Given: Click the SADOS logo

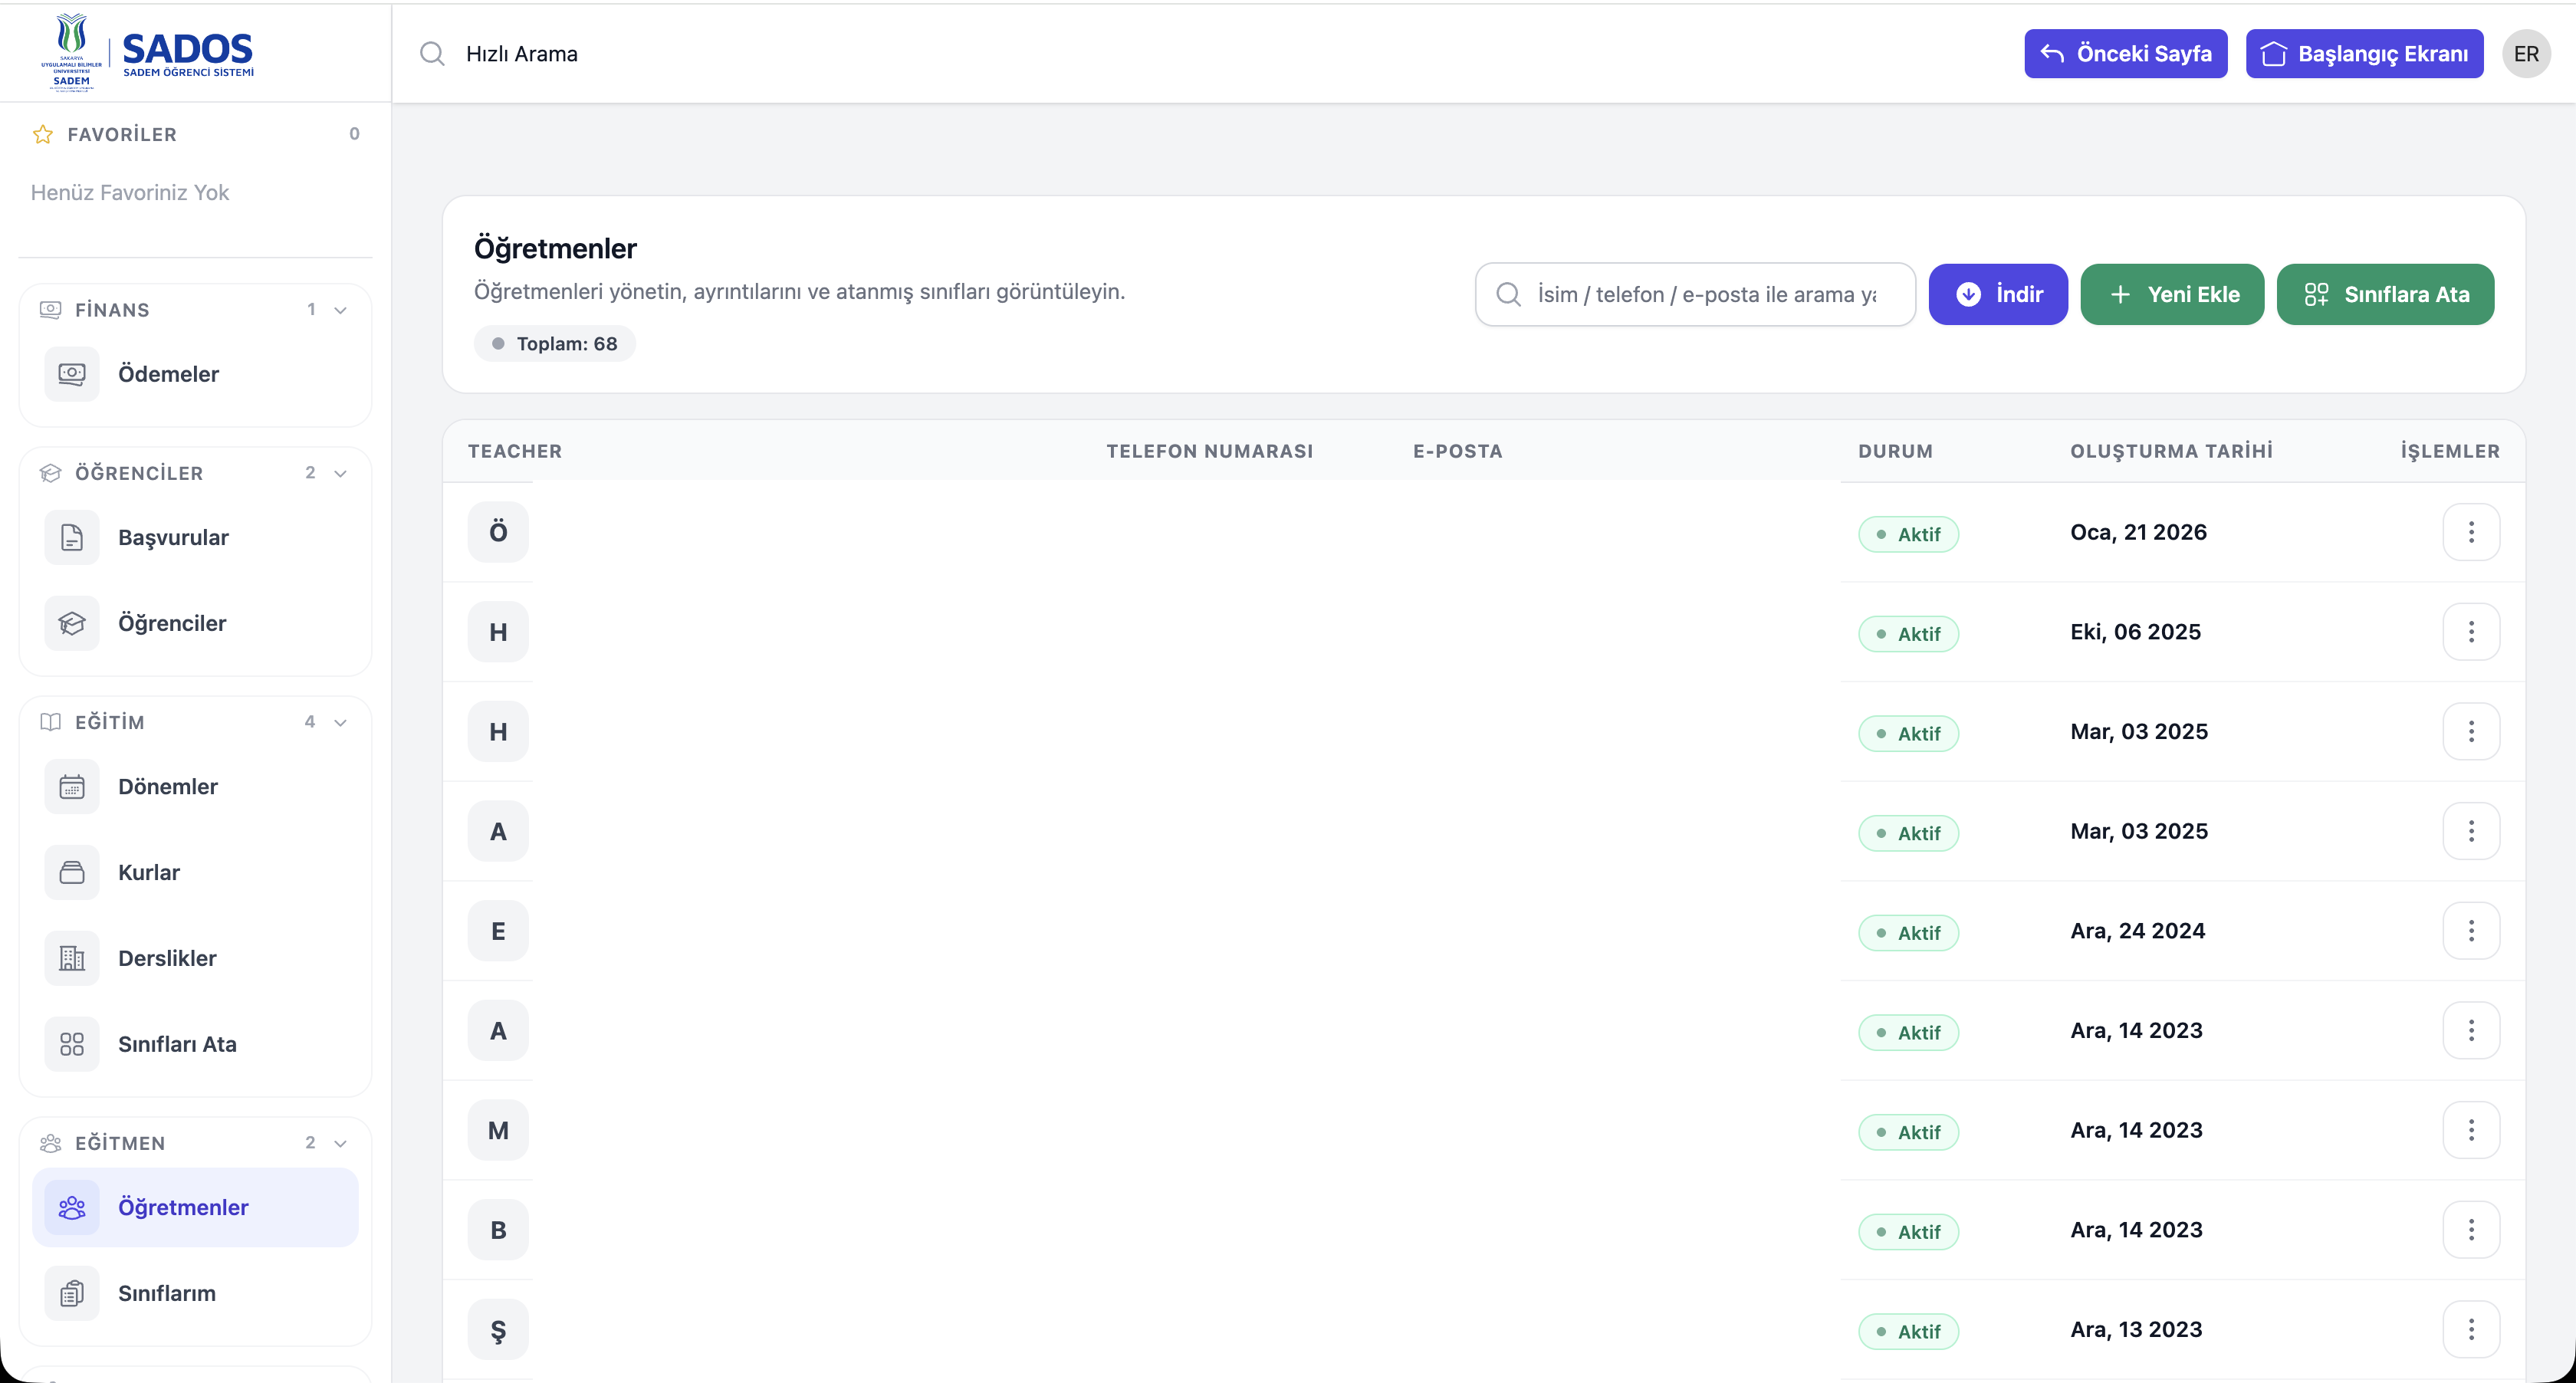Looking at the screenshot, I should pos(148,52).
